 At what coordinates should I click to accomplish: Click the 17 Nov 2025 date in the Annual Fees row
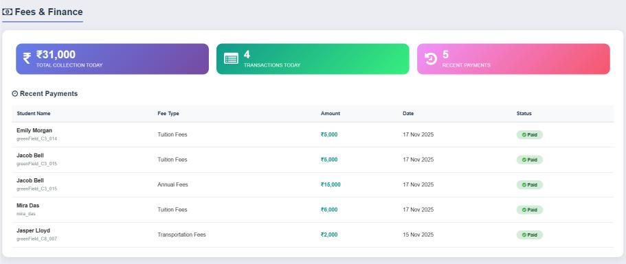(418, 184)
